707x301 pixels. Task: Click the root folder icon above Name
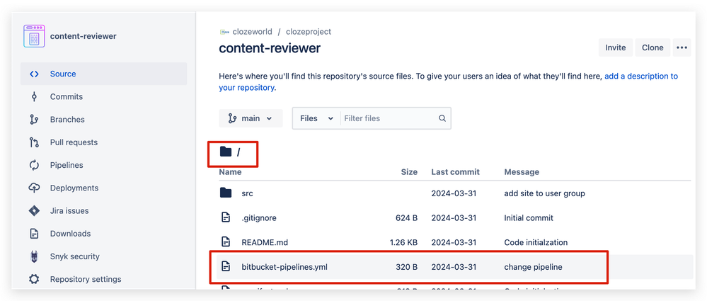tap(226, 152)
